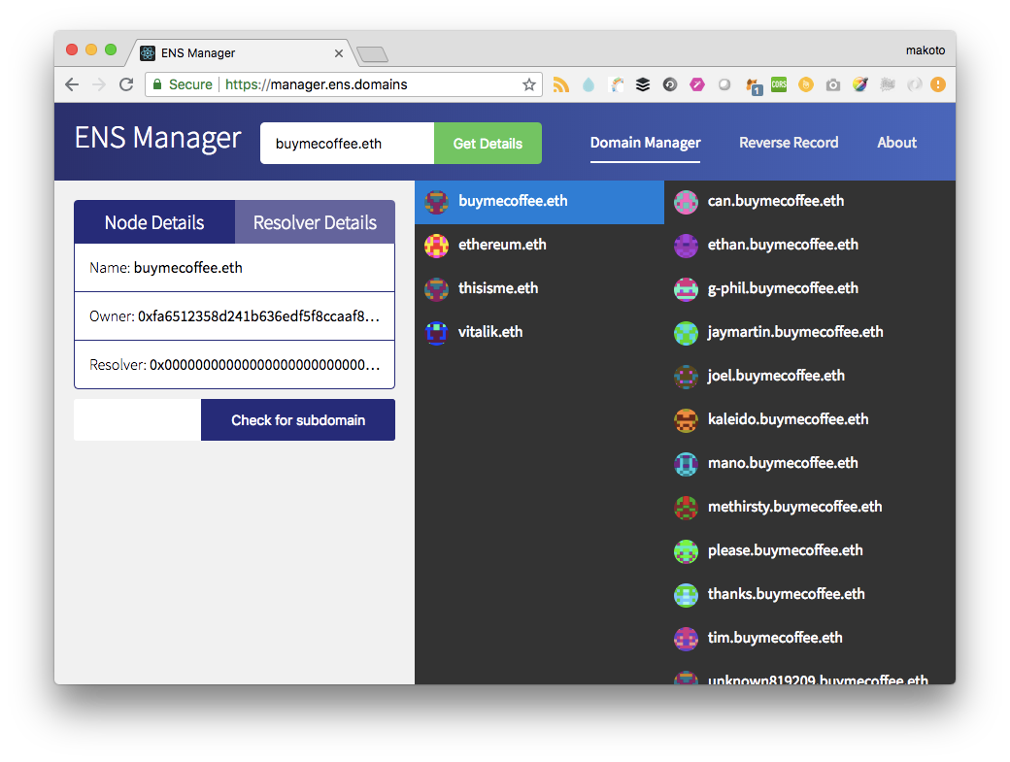Open the color picker eyedropper extension
Image resolution: width=1010 pixels, height=762 pixels.
point(859,84)
